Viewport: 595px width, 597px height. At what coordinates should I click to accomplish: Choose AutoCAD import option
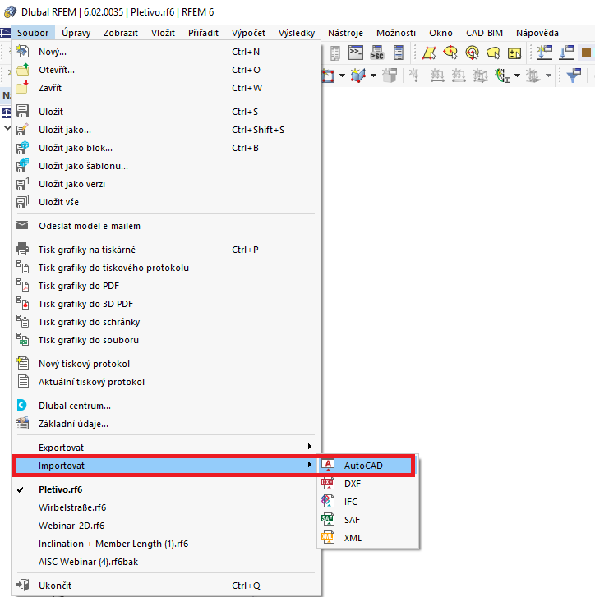[366, 466]
